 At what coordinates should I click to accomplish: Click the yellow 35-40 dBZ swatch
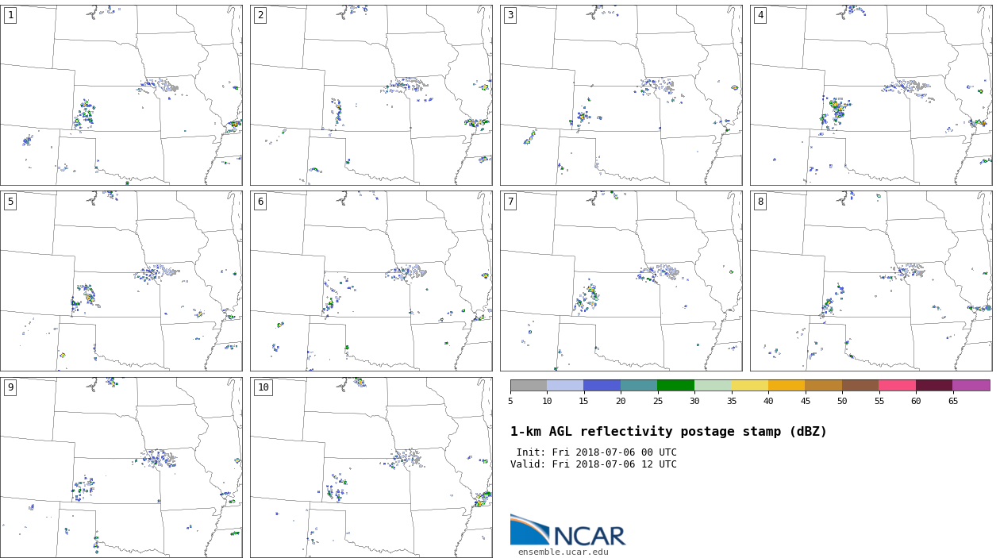coord(750,385)
